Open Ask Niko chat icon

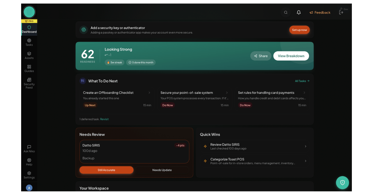(29, 147)
